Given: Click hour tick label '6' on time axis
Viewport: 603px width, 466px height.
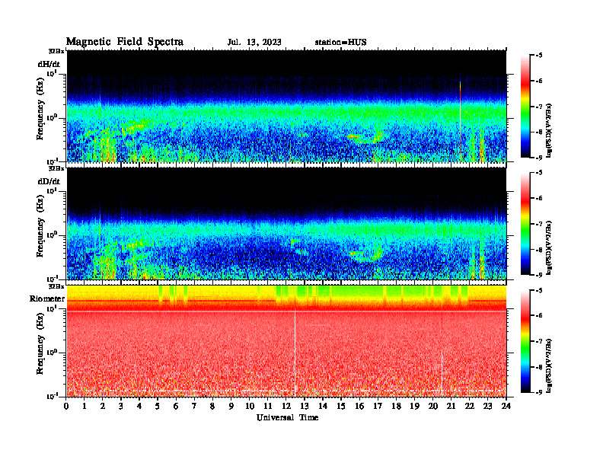Looking at the screenshot, I should tap(176, 407).
